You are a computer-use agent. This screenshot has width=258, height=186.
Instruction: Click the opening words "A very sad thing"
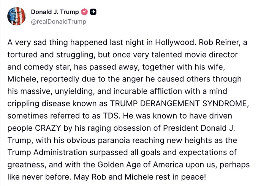tap(33, 43)
